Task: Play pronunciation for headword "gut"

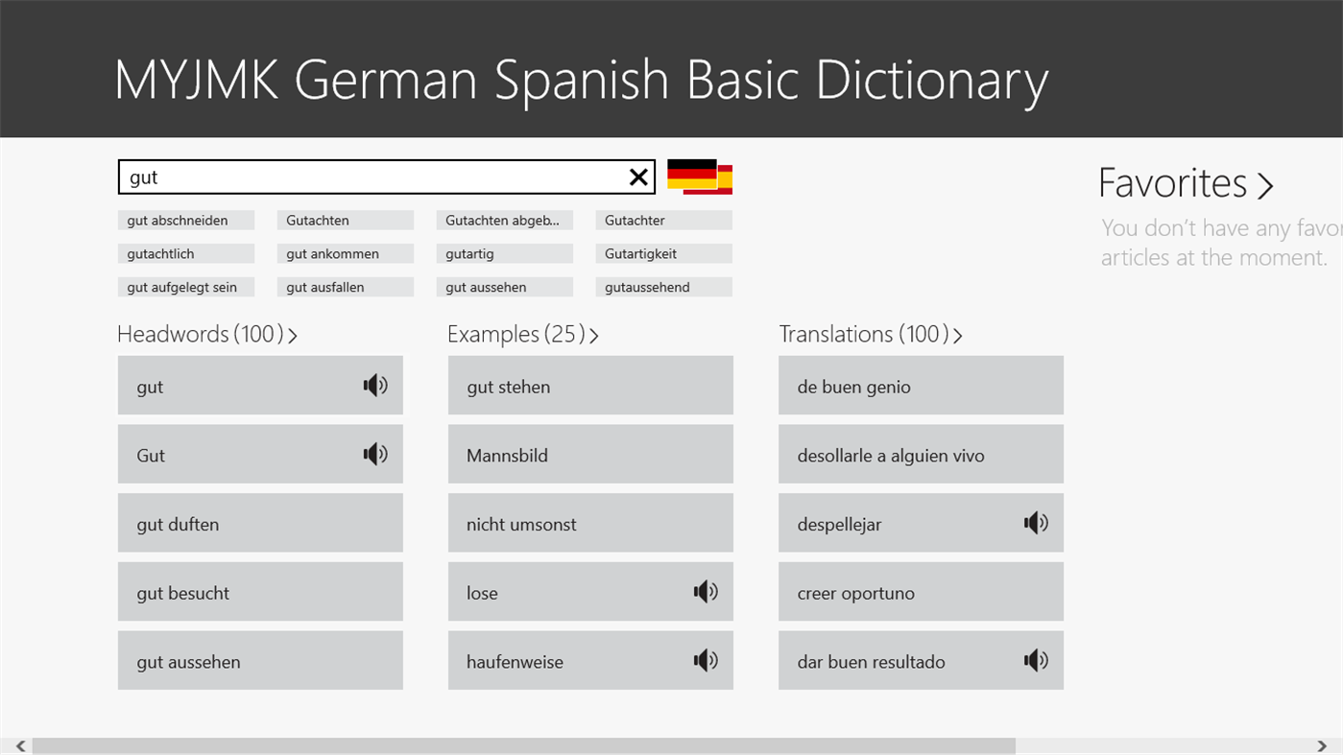Action: coord(374,385)
